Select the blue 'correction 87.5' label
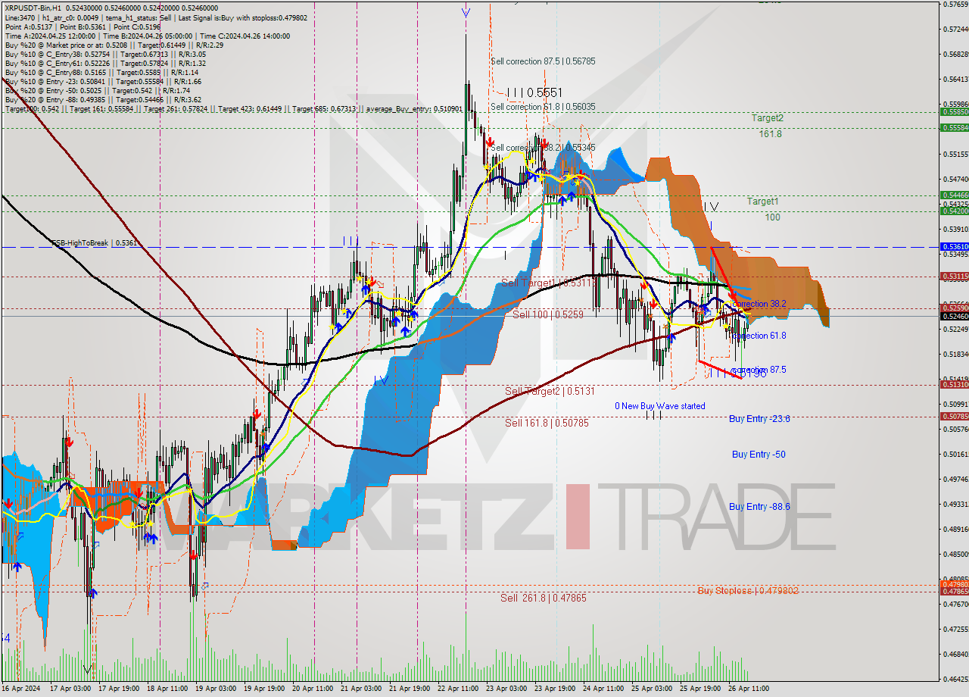The image size is (969, 697). pos(759,370)
